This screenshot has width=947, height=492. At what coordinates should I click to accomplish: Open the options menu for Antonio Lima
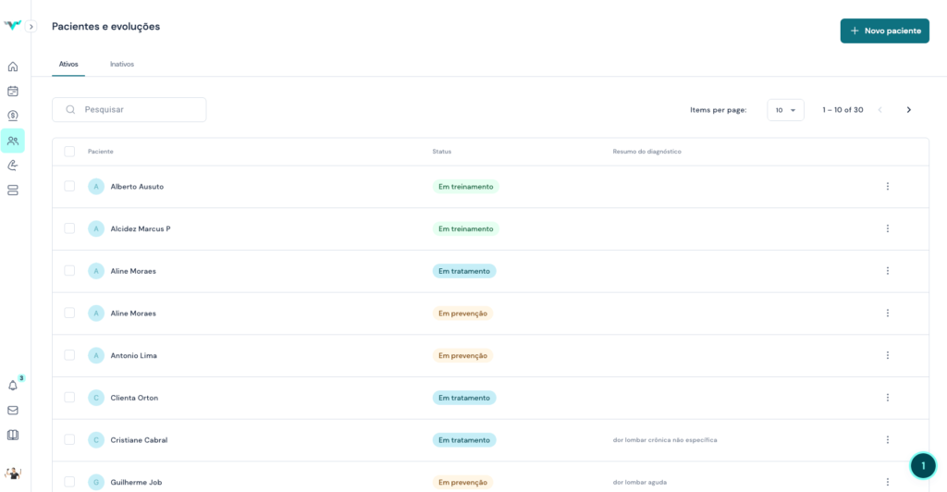[887, 355]
